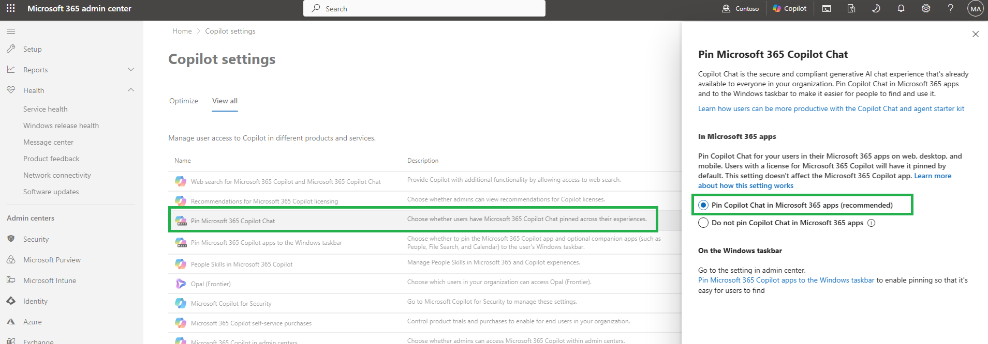Click the Reports chart icon
The width and height of the screenshot is (988, 344).
(x=11, y=69)
